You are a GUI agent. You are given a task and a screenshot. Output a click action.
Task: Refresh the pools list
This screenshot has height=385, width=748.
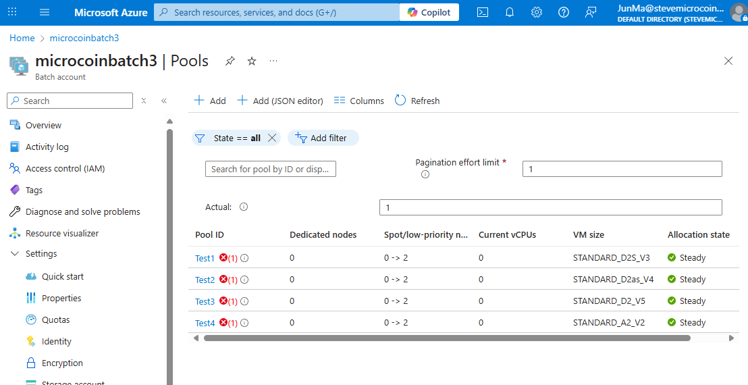click(x=417, y=101)
